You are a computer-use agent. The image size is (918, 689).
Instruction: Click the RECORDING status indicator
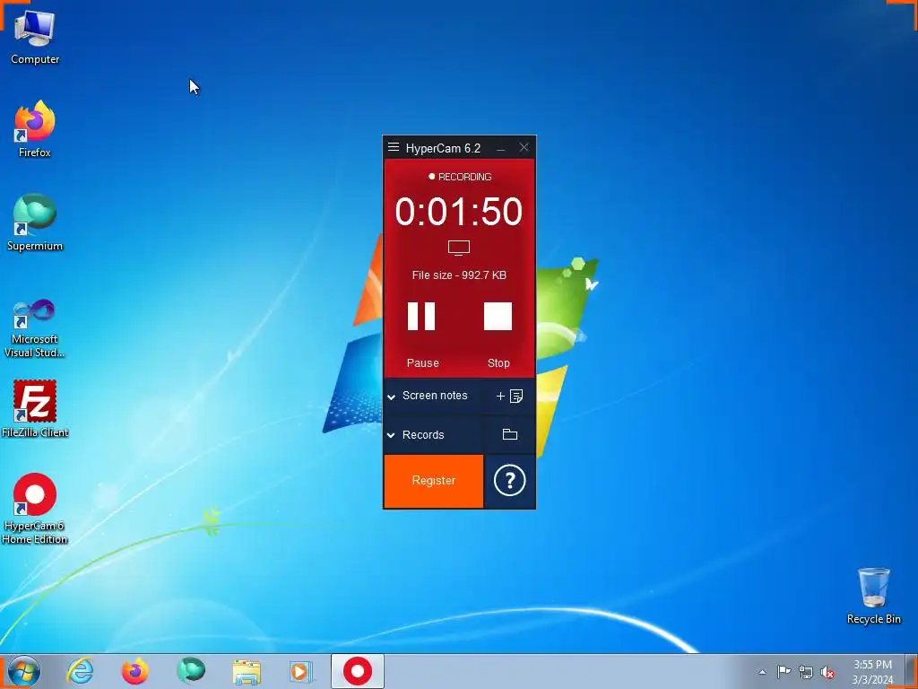tap(460, 177)
